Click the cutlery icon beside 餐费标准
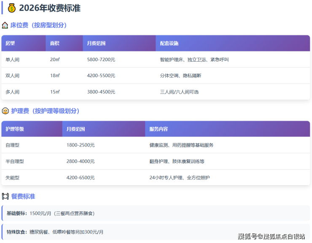Screen dimensions: 312x243 (5, 196)
